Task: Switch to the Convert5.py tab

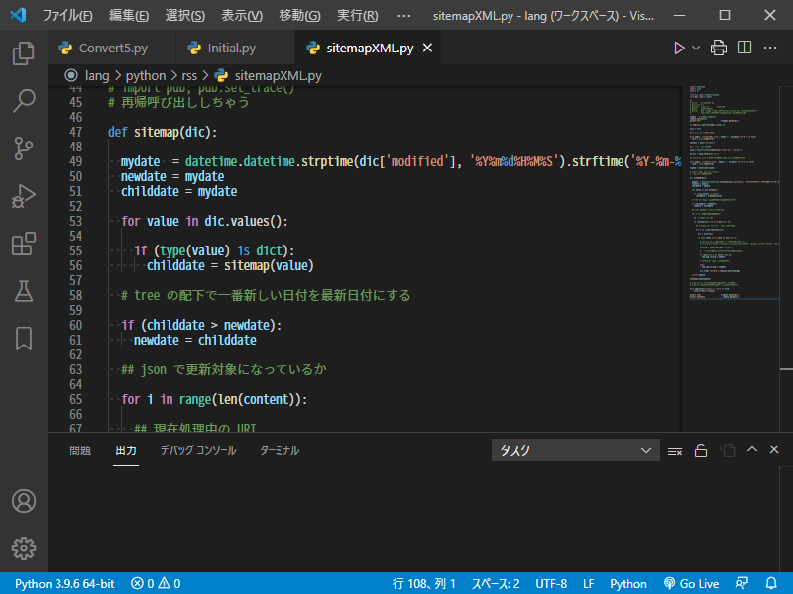Action: point(110,48)
